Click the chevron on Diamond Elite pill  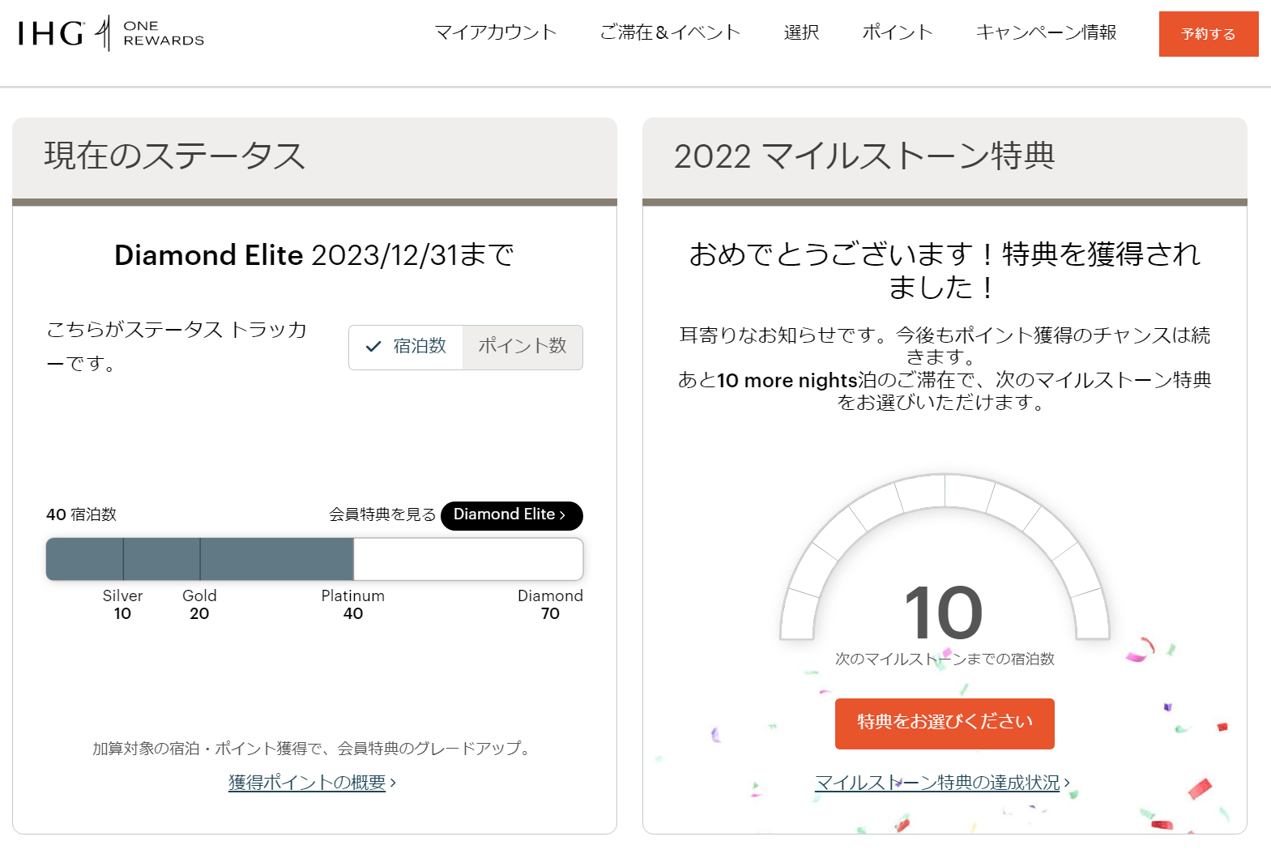[563, 515]
